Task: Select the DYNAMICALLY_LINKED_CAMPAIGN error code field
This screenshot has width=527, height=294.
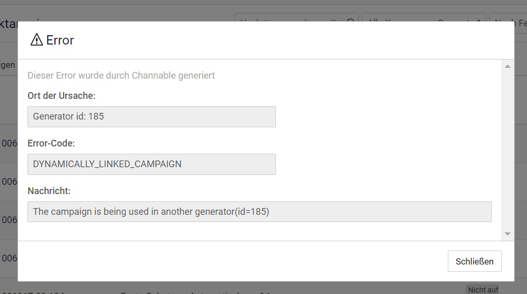Action: point(152,164)
